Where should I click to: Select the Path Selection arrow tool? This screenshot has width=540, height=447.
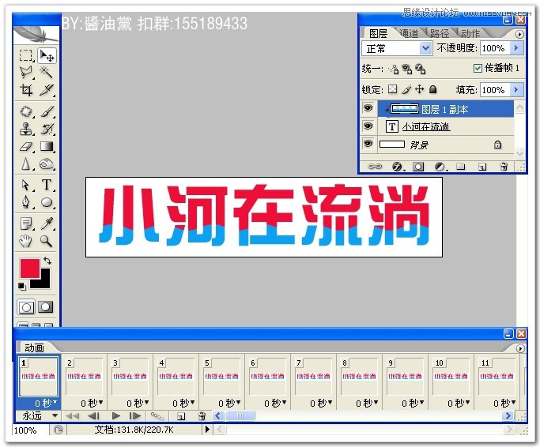coord(26,185)
